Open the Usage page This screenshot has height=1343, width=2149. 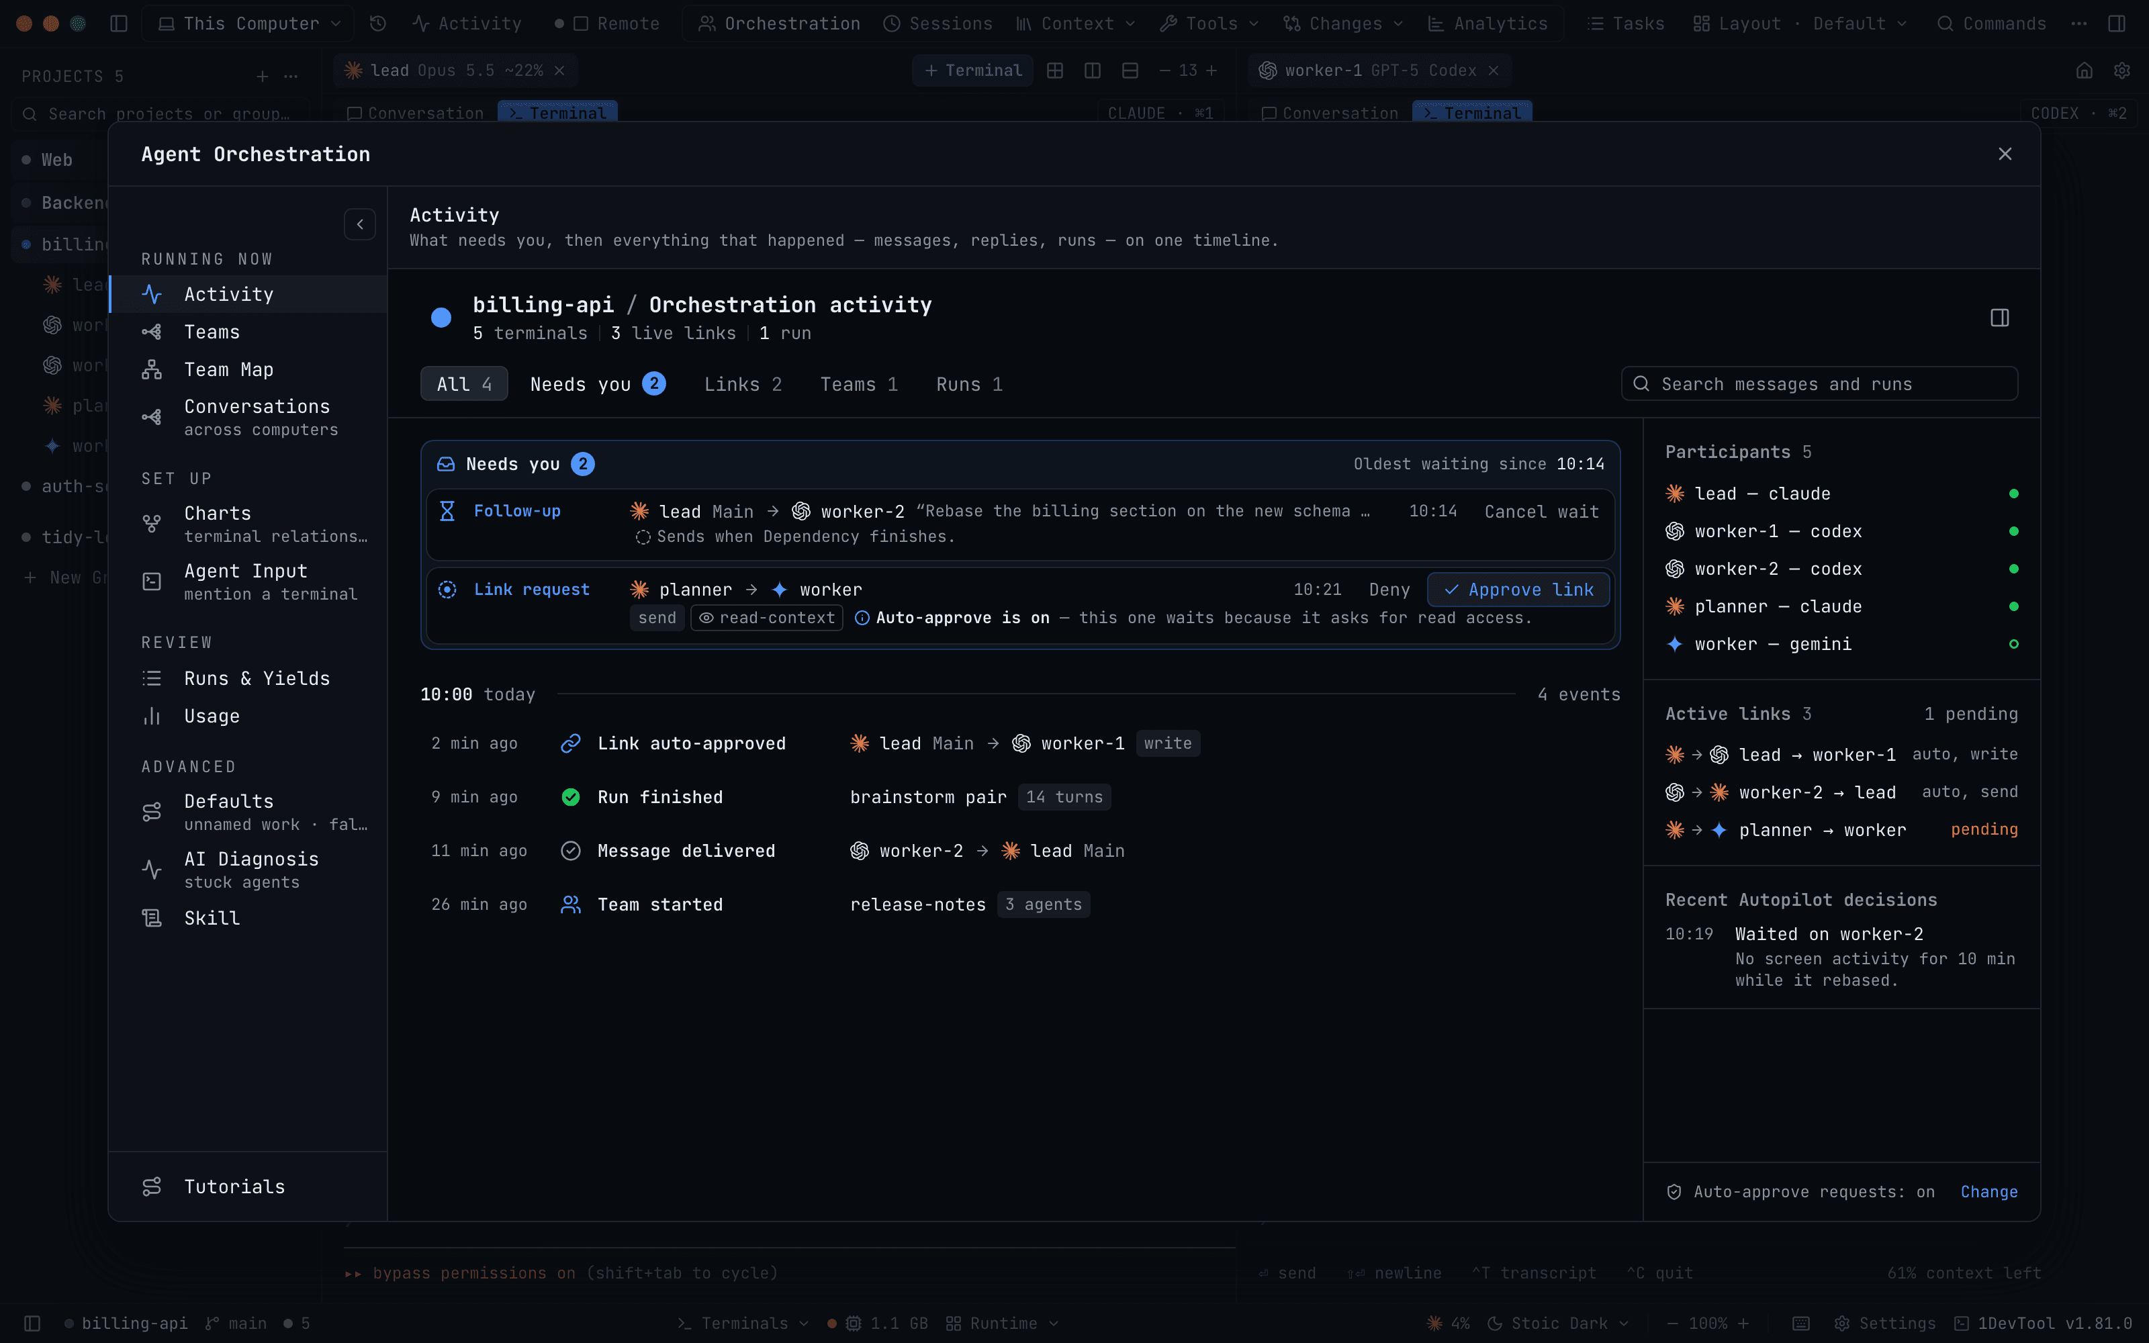[x=248, y=716]
